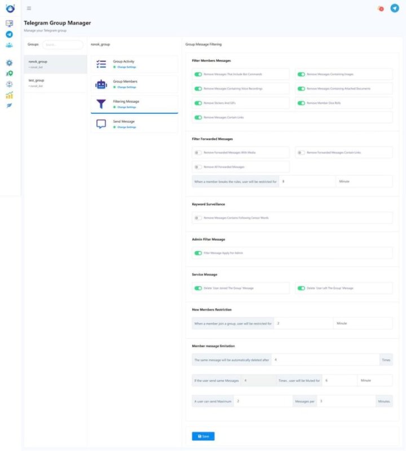Open Minute unit dropdown under New Members Restriction
Viewport: 406px width, 451px height.
coord(362,324)
